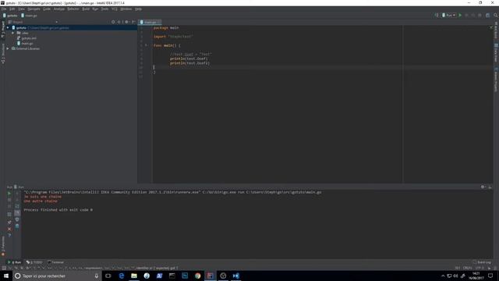This screenshot has width=499, height=281.
Task: Open the Event Log
Action: (482, 262)
